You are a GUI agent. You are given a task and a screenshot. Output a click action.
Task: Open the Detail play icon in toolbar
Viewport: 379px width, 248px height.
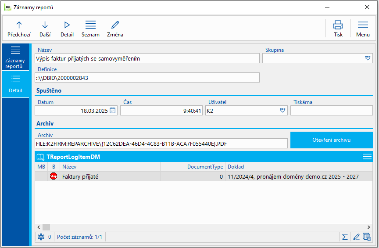[67, 29]
